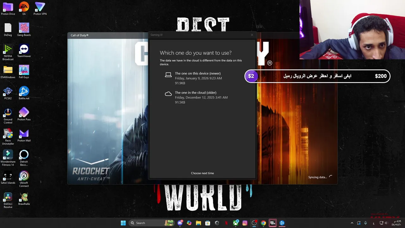
Task: Open Google Chrome from taskbar
Action: (263, 223)
